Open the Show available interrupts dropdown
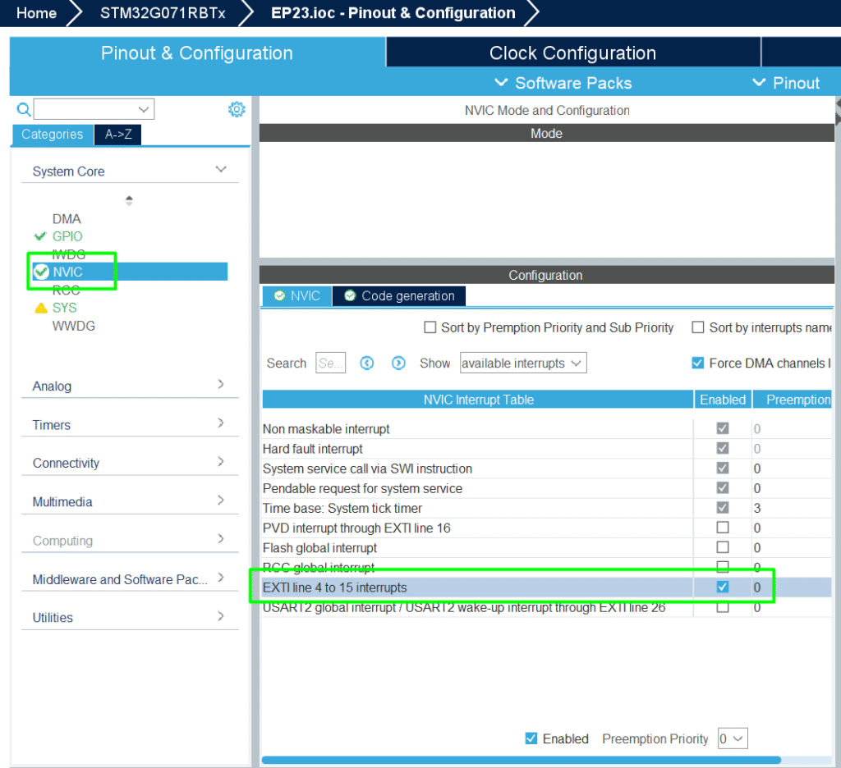 click(522, 363)
